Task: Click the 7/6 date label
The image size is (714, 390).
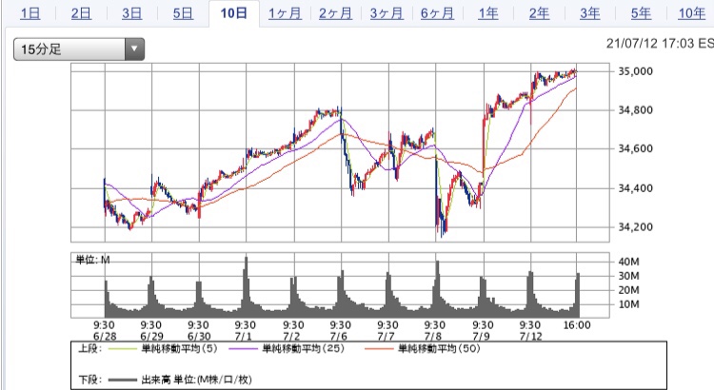Action: point(338,337)
